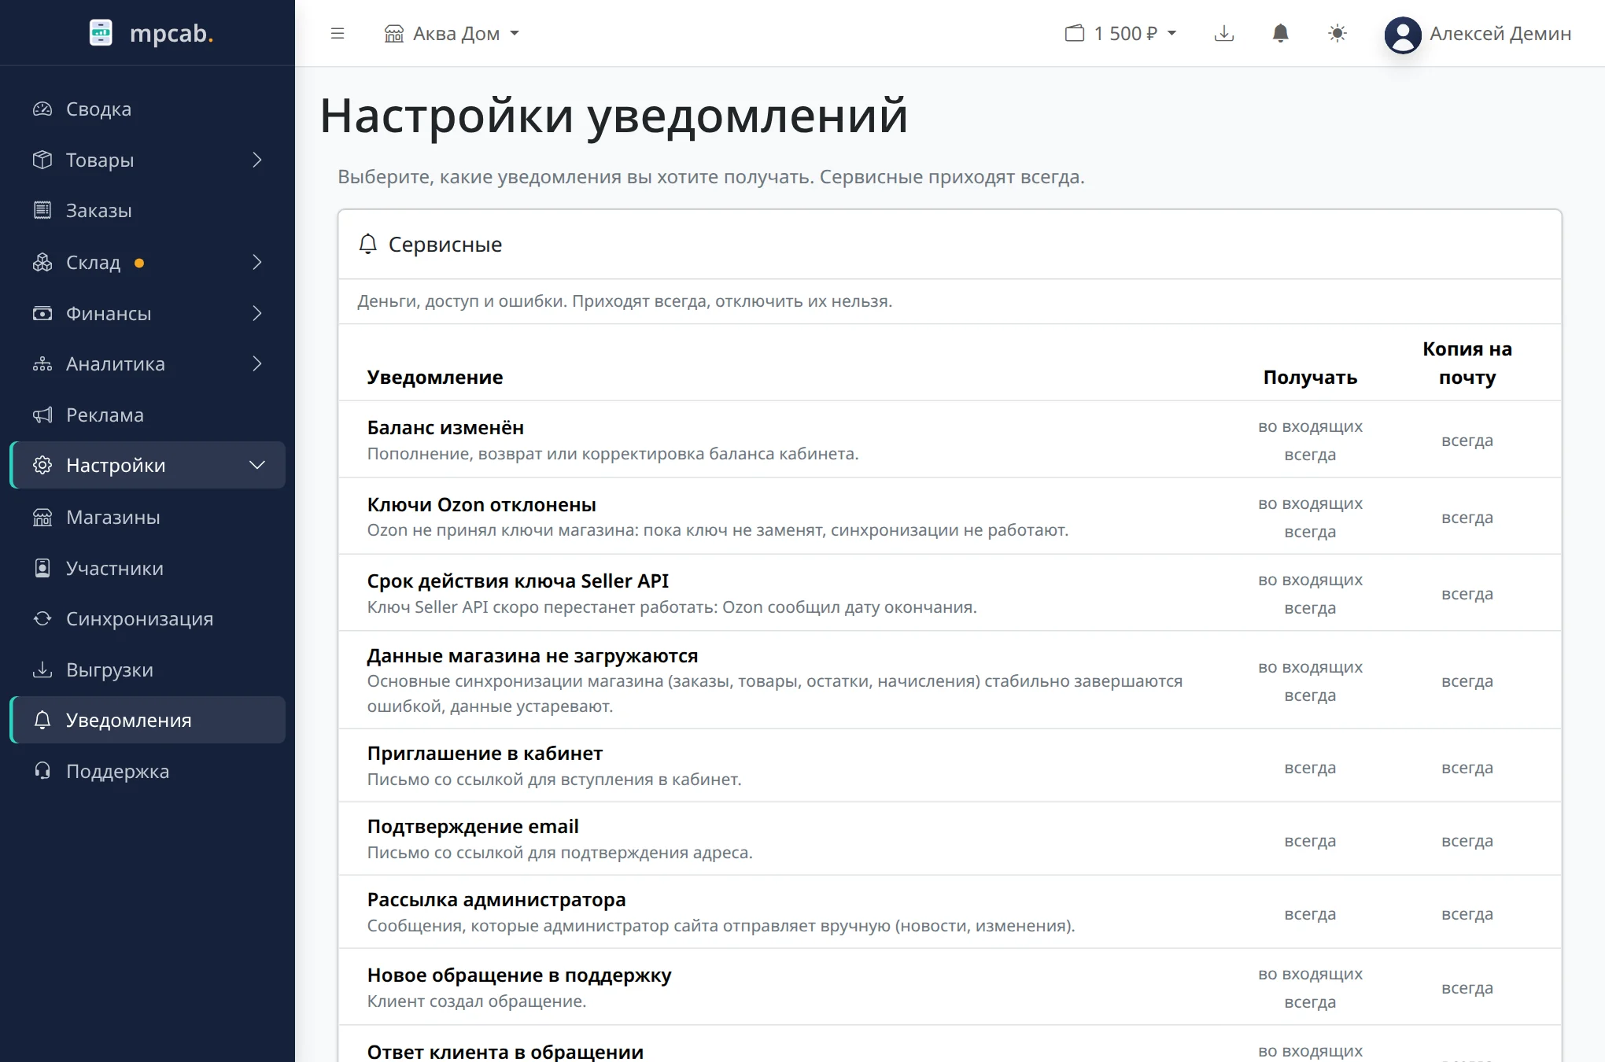Click the Склад cubes icon
1605x1062 pixels.
coord(42,263)
